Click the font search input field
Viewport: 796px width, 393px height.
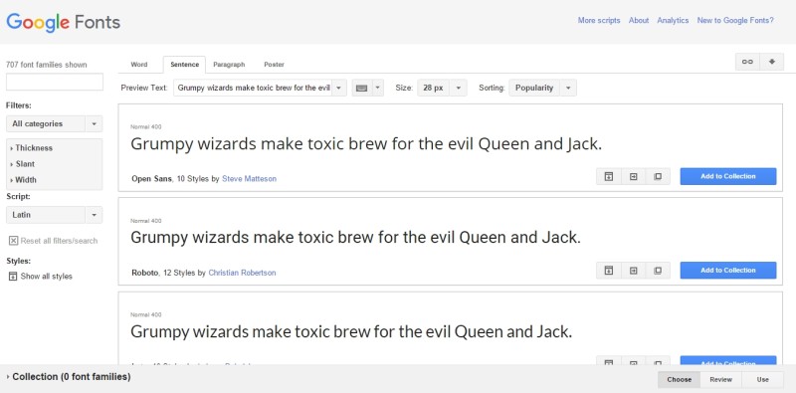55,82
